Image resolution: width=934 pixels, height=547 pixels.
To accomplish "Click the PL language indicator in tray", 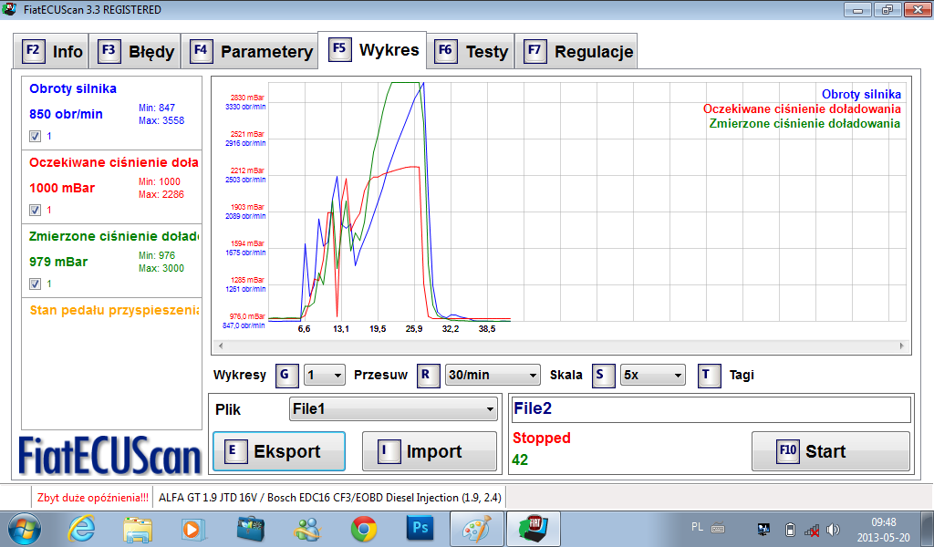I will [x=697, y=527].
